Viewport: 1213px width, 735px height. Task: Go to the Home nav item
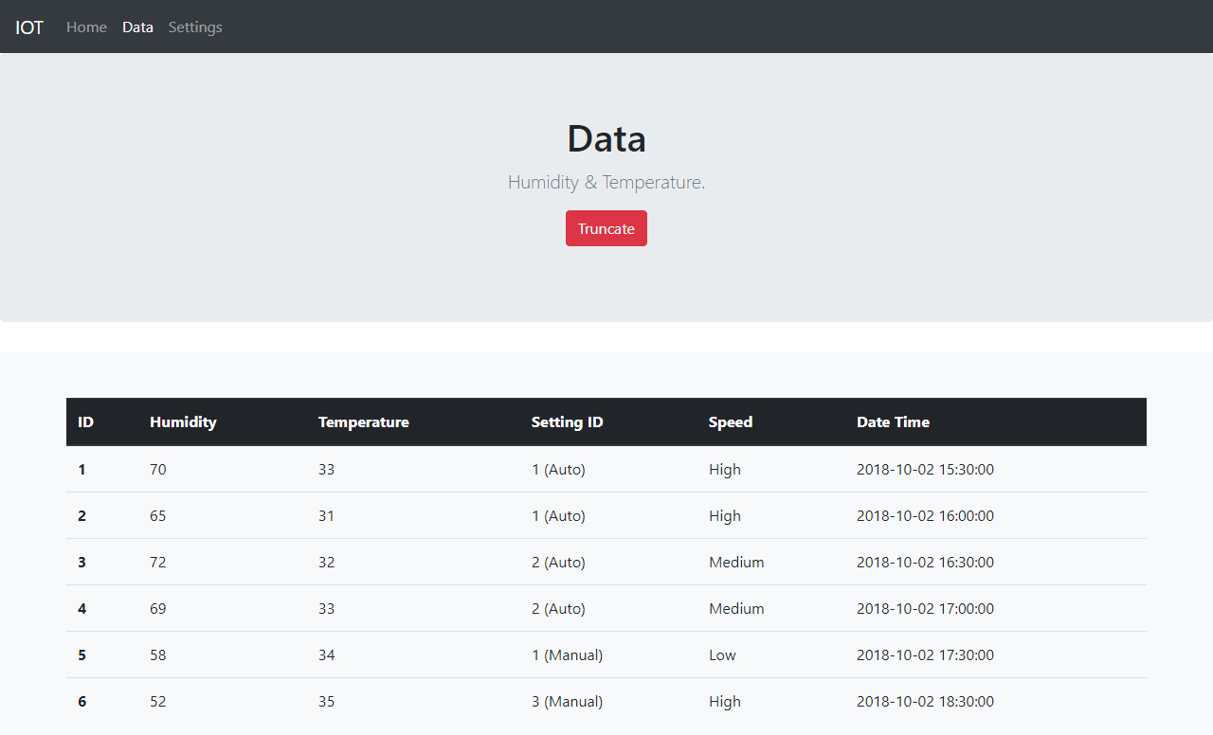tap(86, 27)
